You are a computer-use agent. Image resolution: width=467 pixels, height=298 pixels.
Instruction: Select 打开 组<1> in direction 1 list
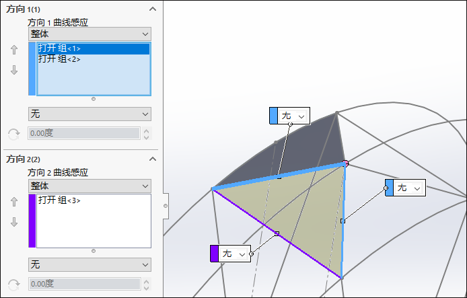(94, 48)
